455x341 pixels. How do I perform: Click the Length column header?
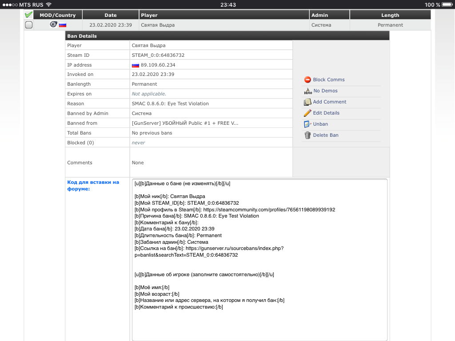[x=390, y=15]
